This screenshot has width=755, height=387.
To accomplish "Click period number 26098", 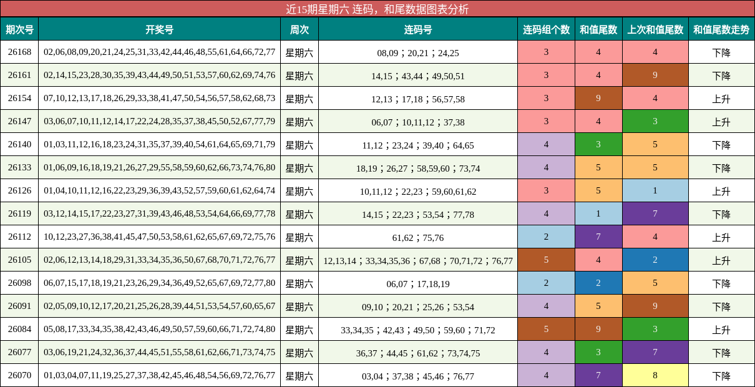I will pyautogui.click(x=19, y=283).
